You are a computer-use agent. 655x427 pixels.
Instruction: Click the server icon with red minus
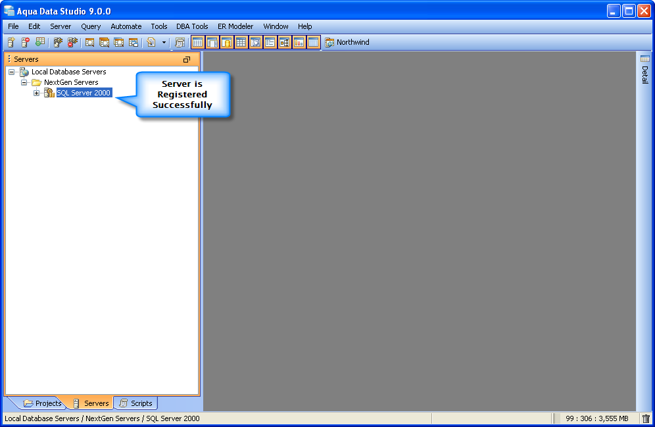(26, 42)
